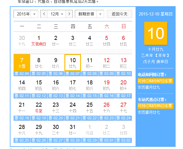
Task: Select December 13 初三 Sunday cell
Action: 124,63
